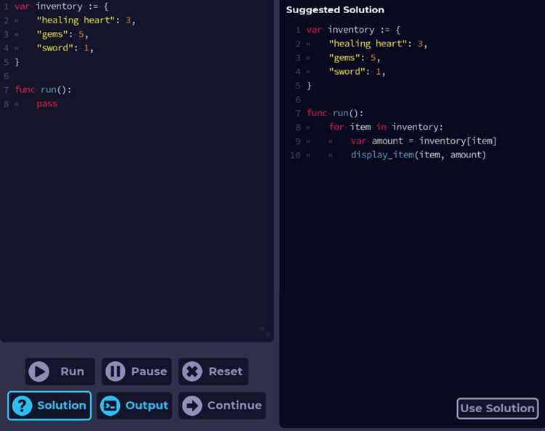Click 'func run():' in the suggested solution
Screen dimensions: 545x431
(335, 113)
